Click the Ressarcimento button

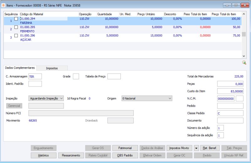pyautogui.click(x=71, y=155)
